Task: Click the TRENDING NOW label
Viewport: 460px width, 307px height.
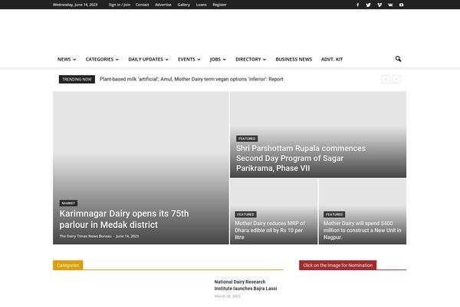Action: click(x=77, y=79)
